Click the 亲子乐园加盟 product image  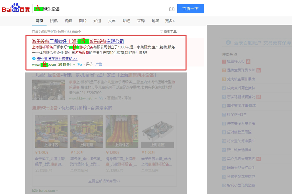pyautogui.click(x=158, y=132)
